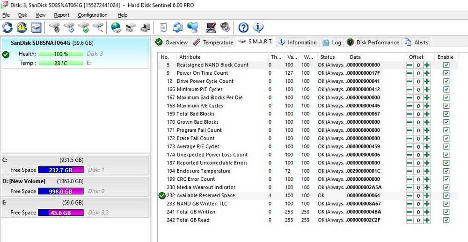Click the blue arrows envelope send icon
This screenshot has width=468, height=242.
pyautogui.click(x=178, y=28)
